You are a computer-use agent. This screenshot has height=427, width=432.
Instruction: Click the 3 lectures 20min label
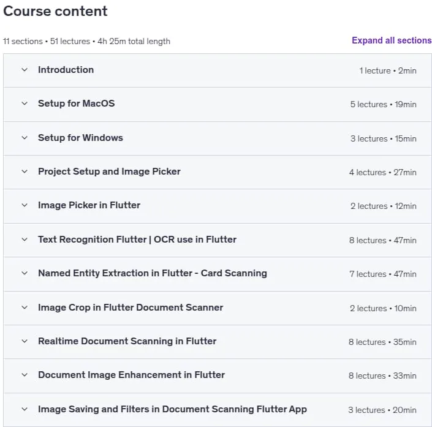[x=382, y=410]
